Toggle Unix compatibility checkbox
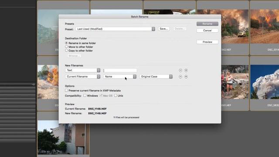Screen dimensions: 279x157 click(116, 96)
